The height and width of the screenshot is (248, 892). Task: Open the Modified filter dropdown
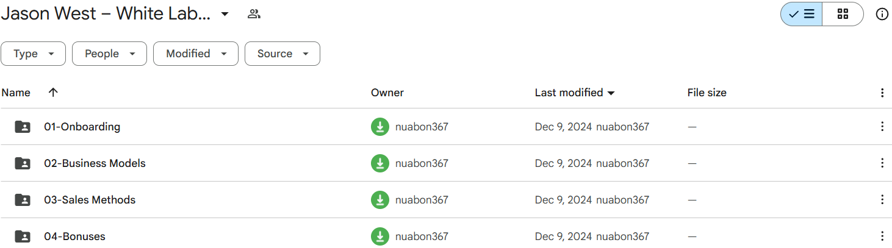[x=195, y=54]
